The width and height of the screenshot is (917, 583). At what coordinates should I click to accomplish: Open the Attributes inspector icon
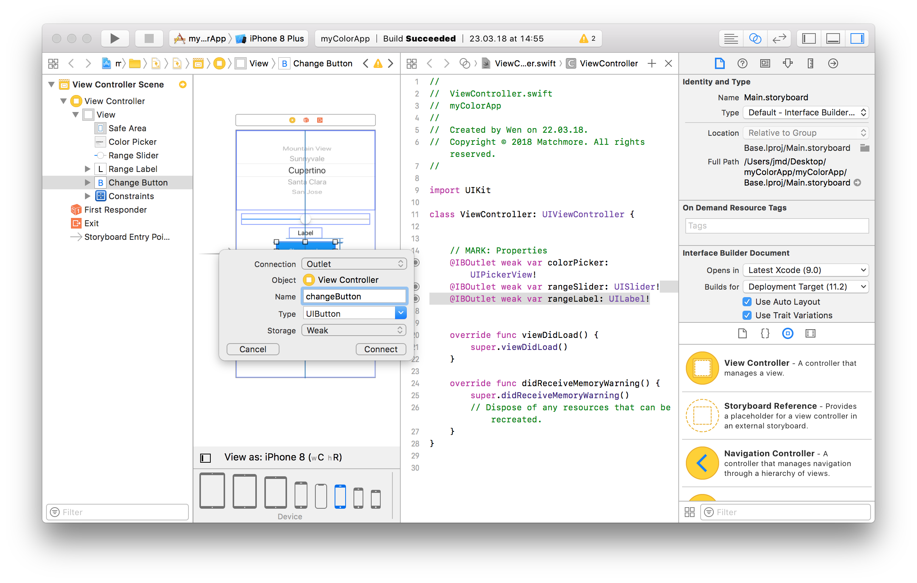coord(787,63)
